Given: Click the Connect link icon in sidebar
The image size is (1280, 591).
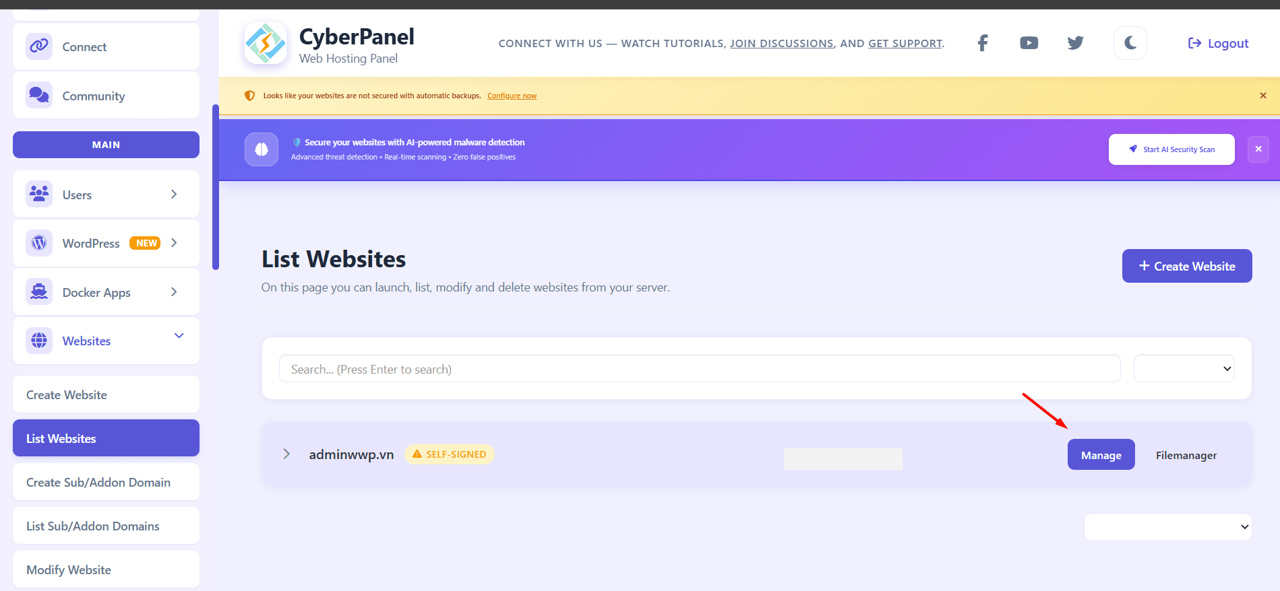Looking at the screenshot, I should pos(39,46).
